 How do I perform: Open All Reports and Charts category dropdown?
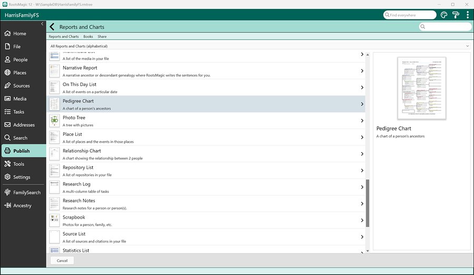pyautogui.click(x=260, y=46)
